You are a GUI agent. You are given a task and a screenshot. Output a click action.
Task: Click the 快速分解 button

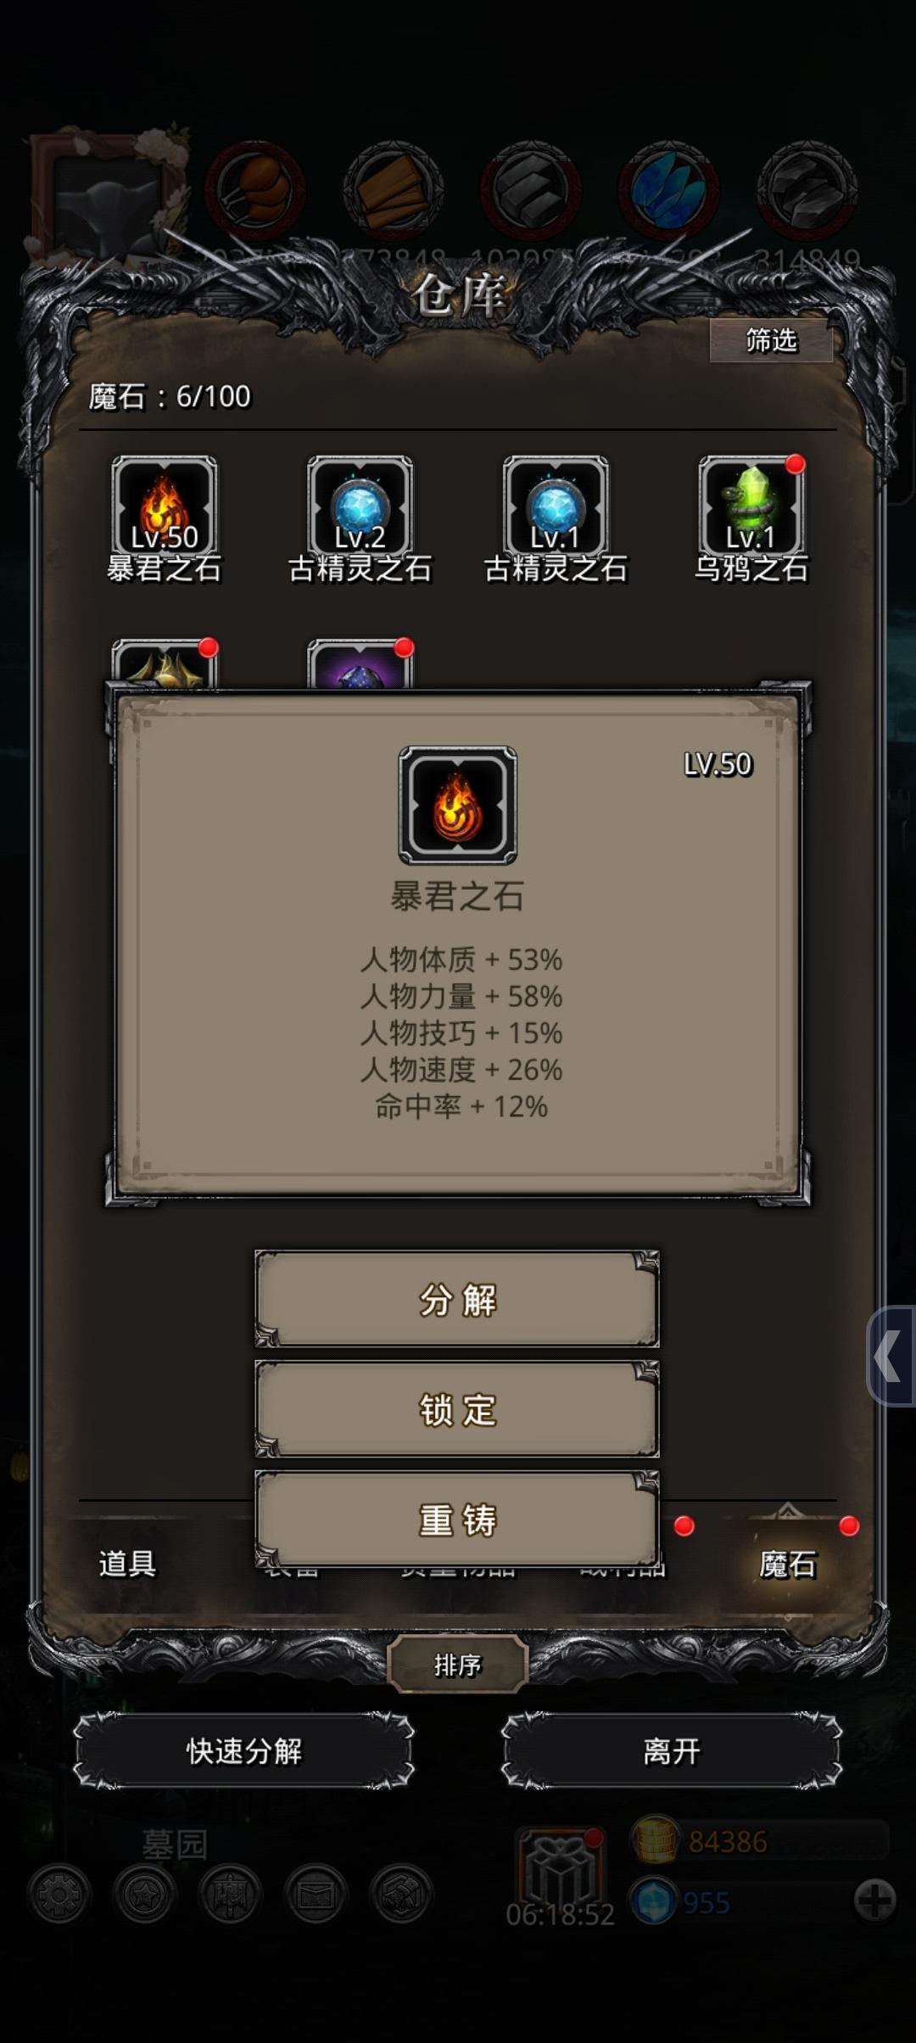point(244,1751)
